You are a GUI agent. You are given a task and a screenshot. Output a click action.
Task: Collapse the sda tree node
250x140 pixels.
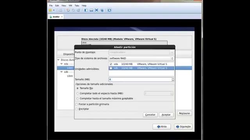click(x=62, y=64)
